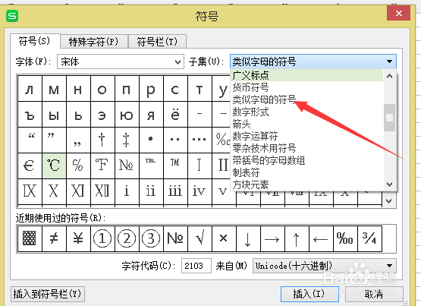
Task: Click the WPS spreadsheet app icon
Action: click(12, 16)
